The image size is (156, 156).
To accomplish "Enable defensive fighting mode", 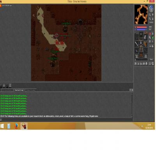I will pyautogui.click(x=150, y=41).
